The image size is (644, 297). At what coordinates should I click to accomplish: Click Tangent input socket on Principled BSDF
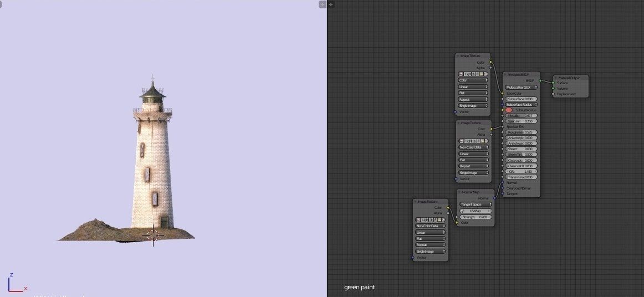click(x=502, y=193)
